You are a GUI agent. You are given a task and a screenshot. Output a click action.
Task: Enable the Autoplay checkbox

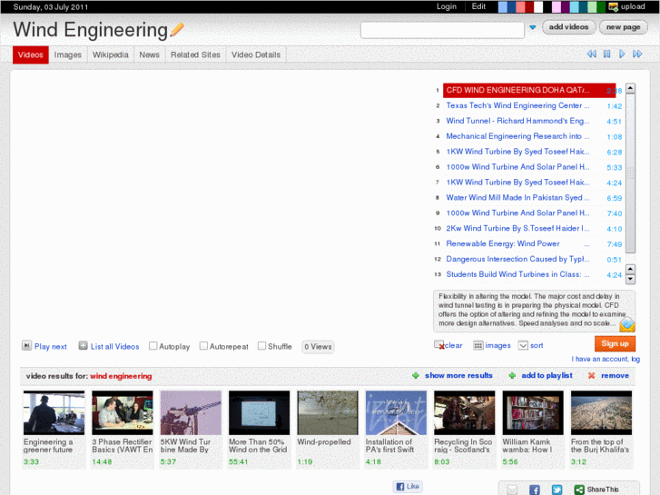point(153,346)
